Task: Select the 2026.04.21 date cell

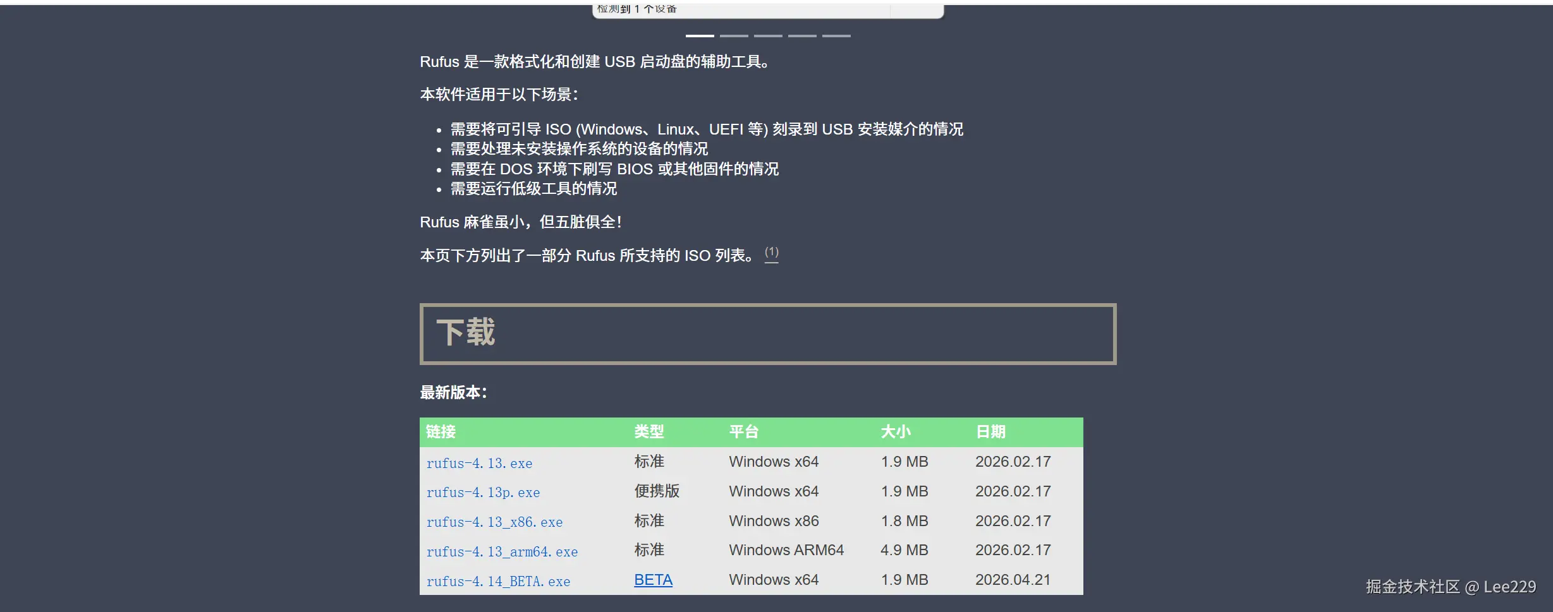Action: point(1013,580)
